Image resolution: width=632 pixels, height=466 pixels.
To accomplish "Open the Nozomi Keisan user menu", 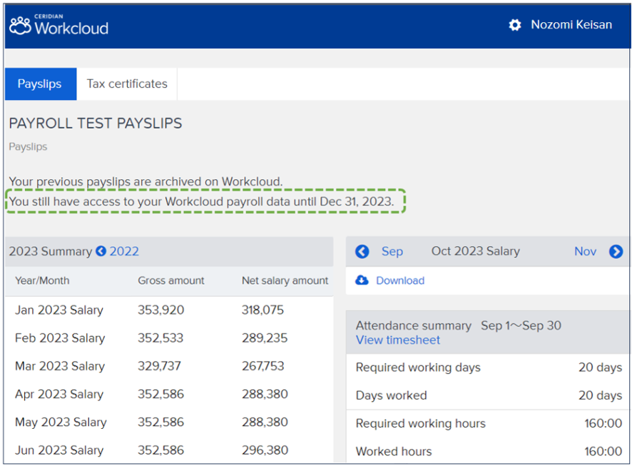I will [x=571, y=25].
